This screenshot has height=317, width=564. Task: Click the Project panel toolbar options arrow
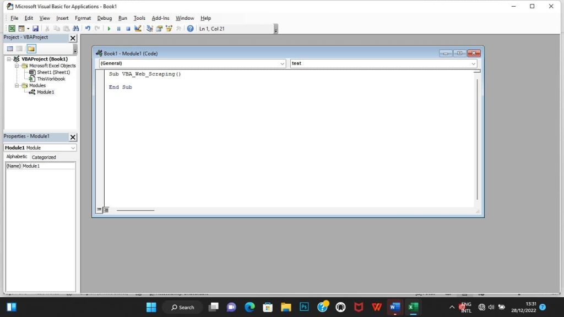point(75,49)
